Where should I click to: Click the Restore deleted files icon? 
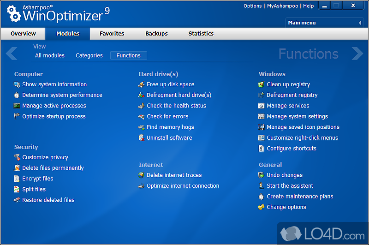tap(17, 200)
